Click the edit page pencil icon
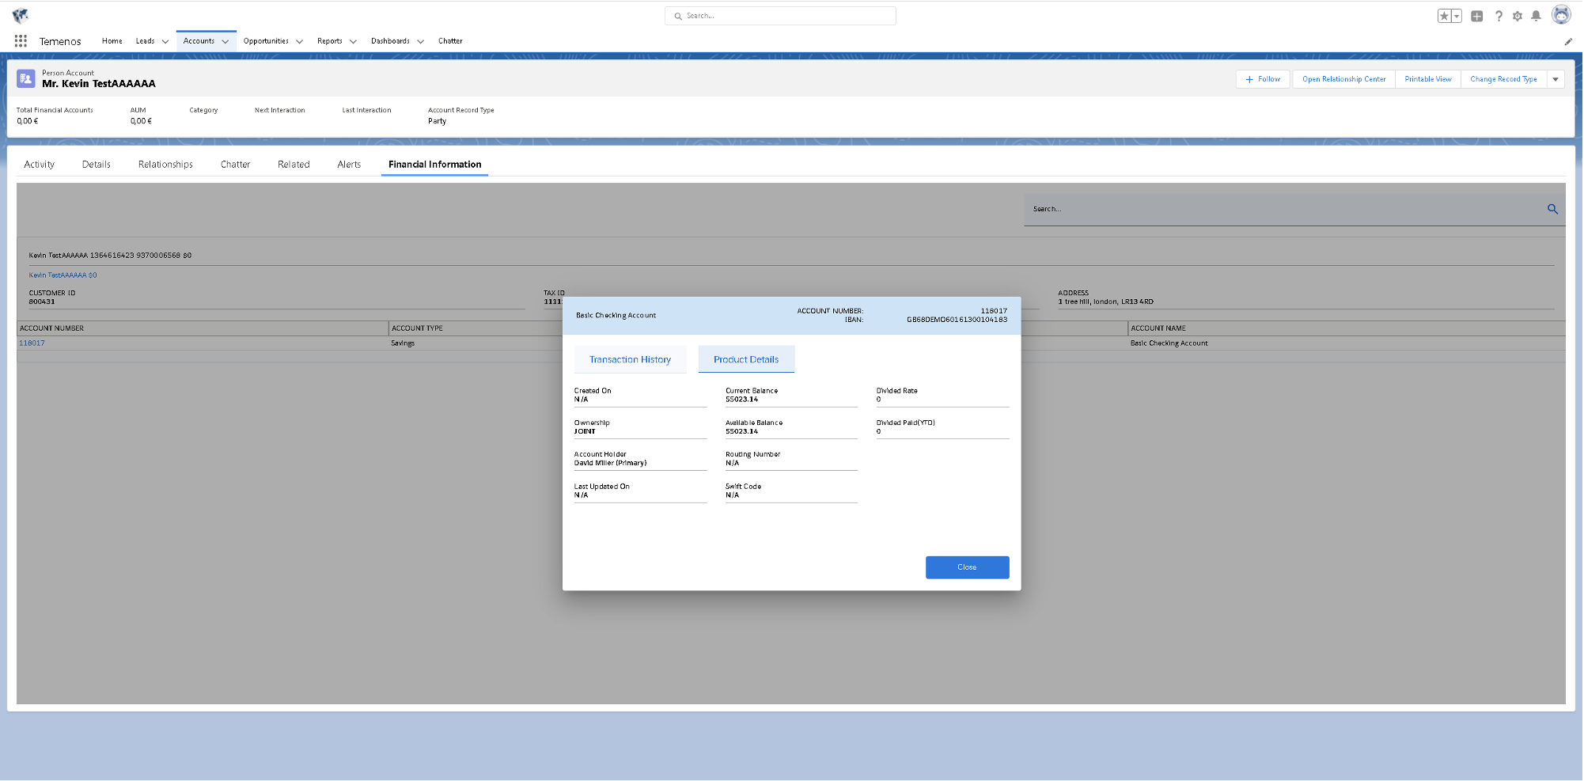 [1567, 42]
